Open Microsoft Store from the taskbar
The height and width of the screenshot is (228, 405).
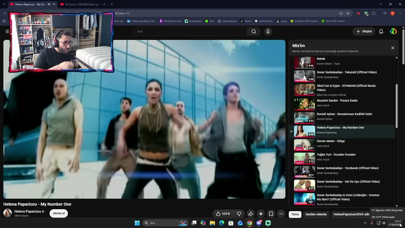coord(231,223)
